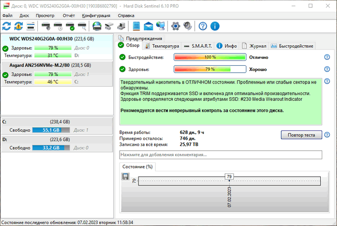The image size is (337, 226).
Task: Click the Здоровье 79% bar in Обзор
Action: (210, 69)
